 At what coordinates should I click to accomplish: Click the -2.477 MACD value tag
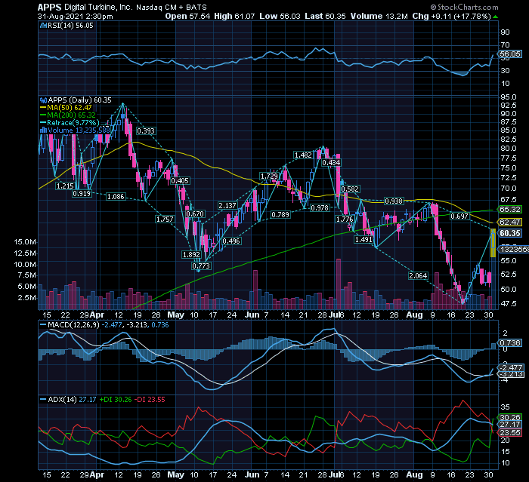pyautogui.click(x=511, y=367)
